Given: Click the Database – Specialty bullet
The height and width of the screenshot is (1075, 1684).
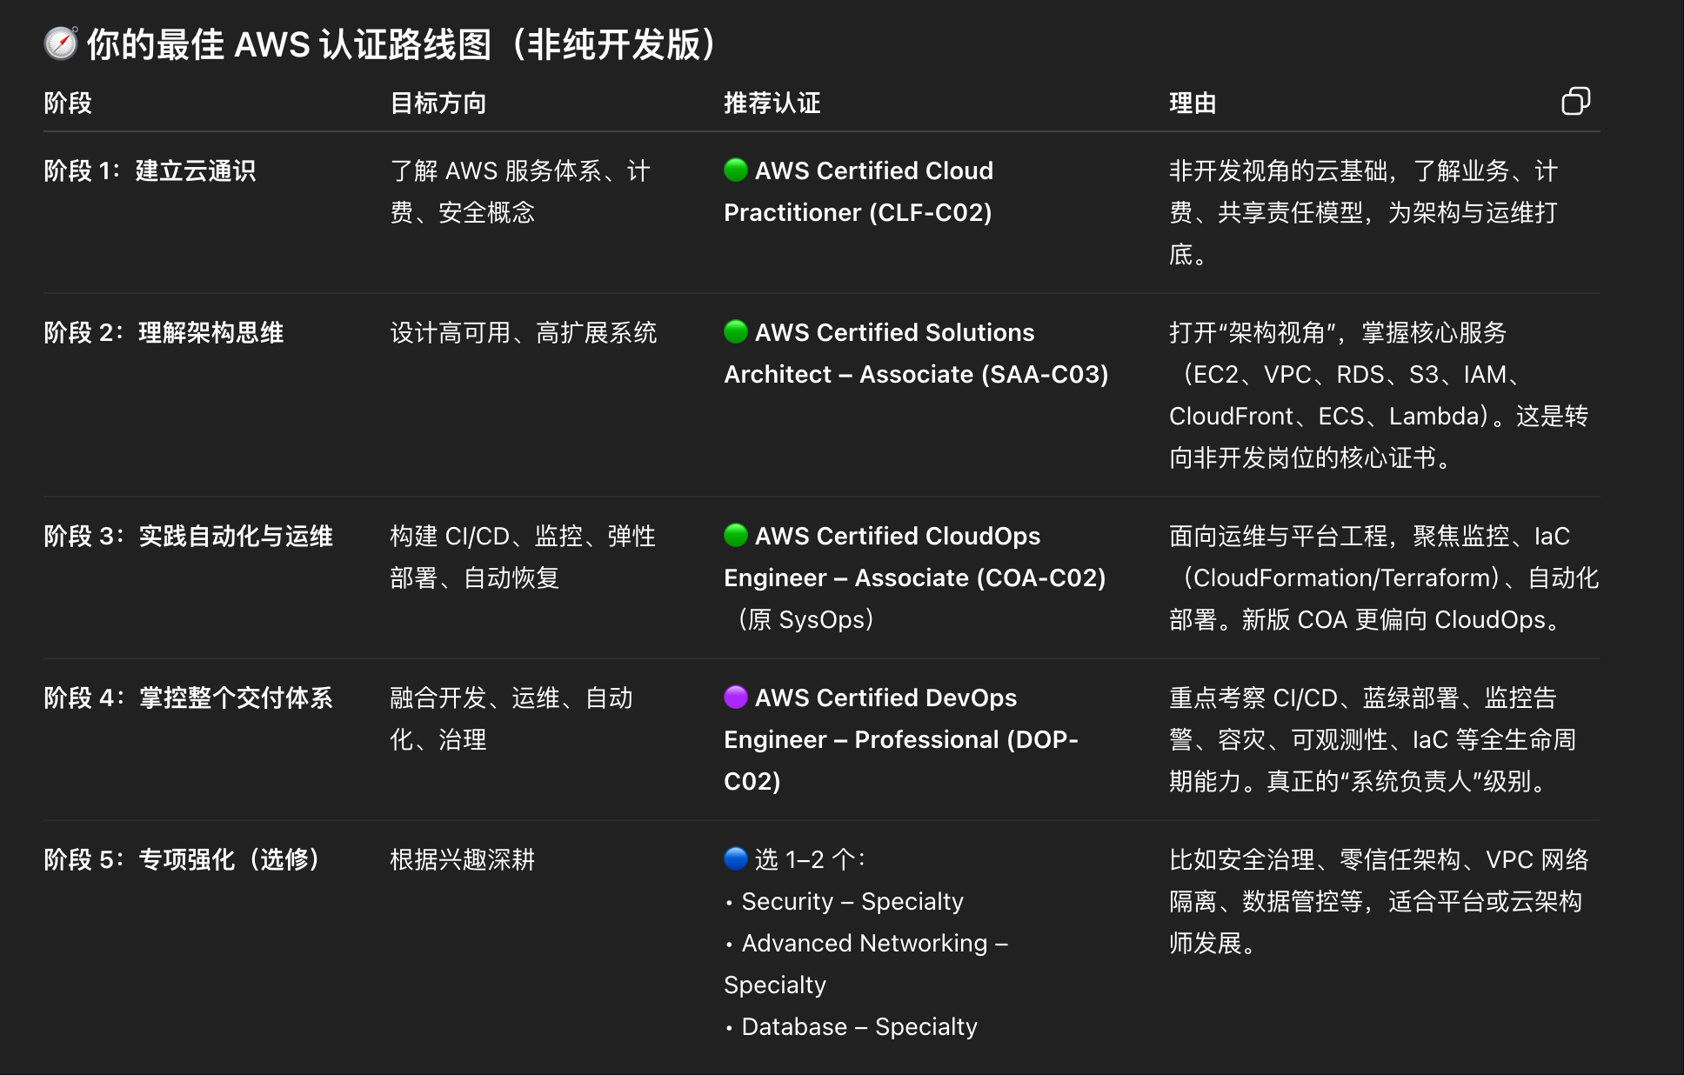Looking at the screenshot, I should pos(851,1026).
